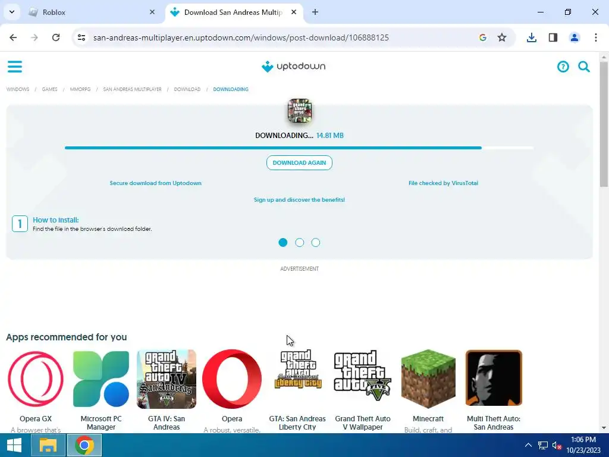Open the GTA IV: San Andreas icon

167,379
